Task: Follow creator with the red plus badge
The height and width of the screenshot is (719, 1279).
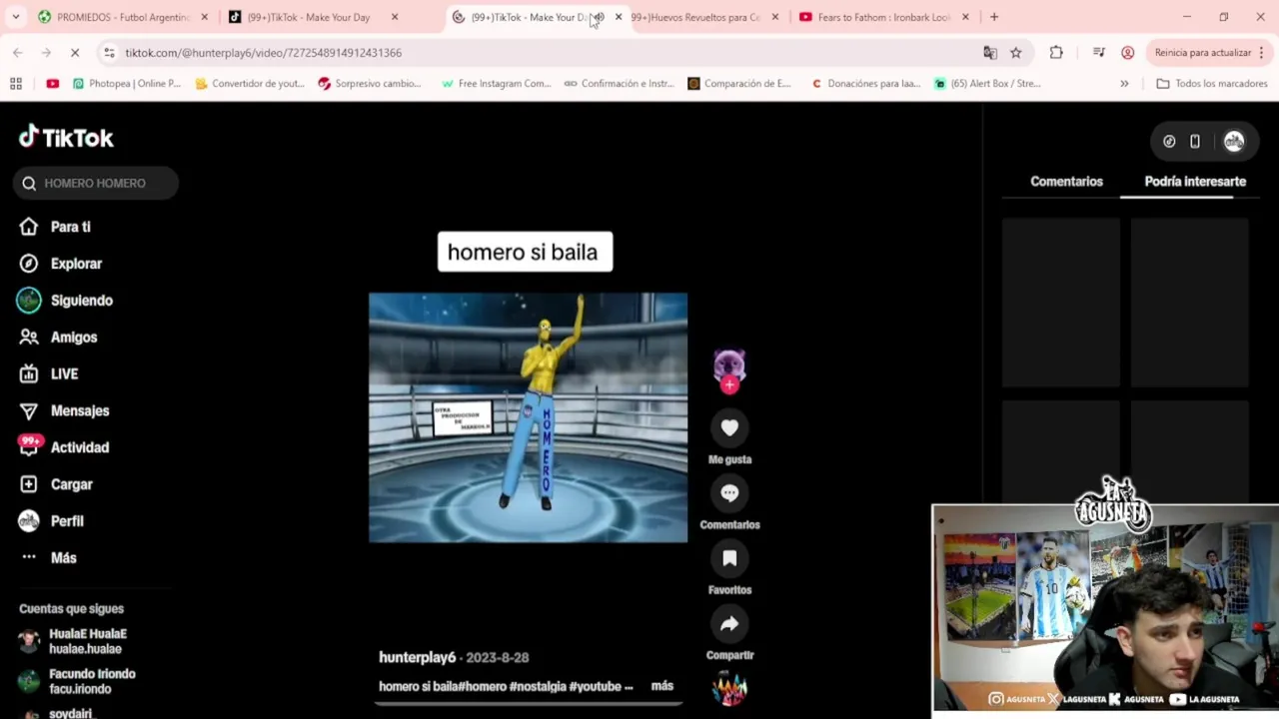Action: pos(729,385)
